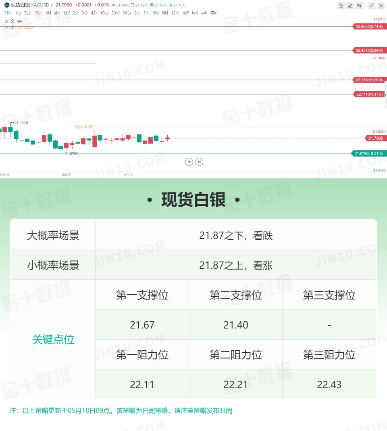This screenshot has height=431, width=387.
Task: Remove the VPC indicator
Action: pyautogui.click(x=6, y=21)
